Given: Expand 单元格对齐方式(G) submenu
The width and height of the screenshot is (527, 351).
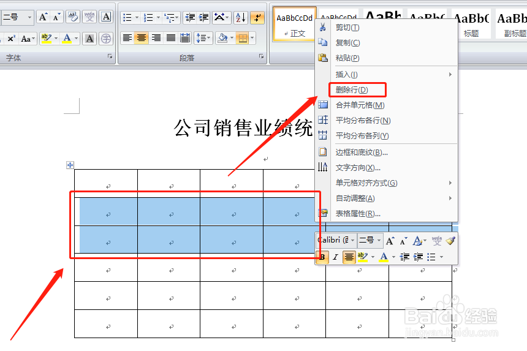Looking at the screenshot, I should [x=387, y=183].
